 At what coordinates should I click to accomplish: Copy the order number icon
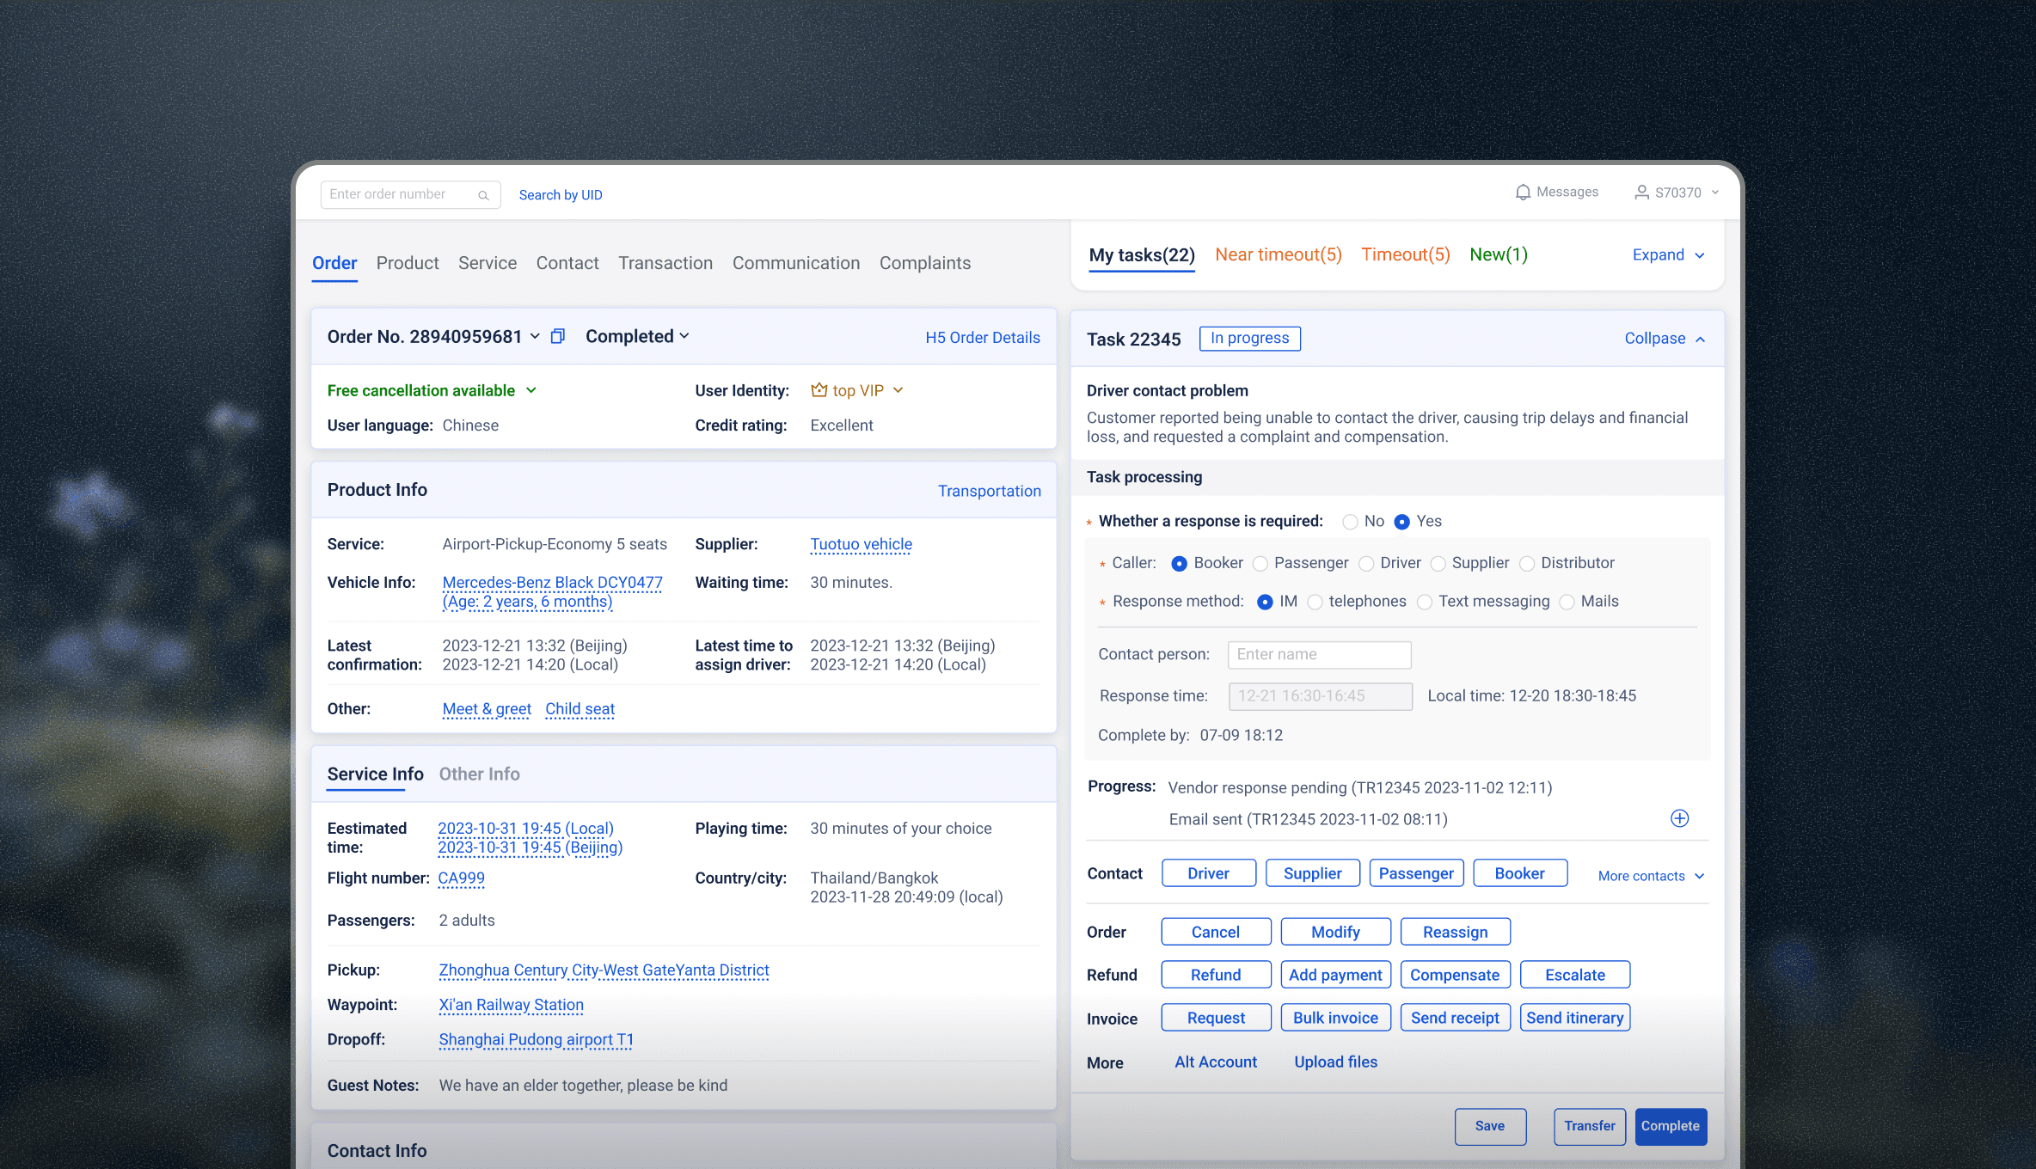pyautogui.click(x=558, y=336)
